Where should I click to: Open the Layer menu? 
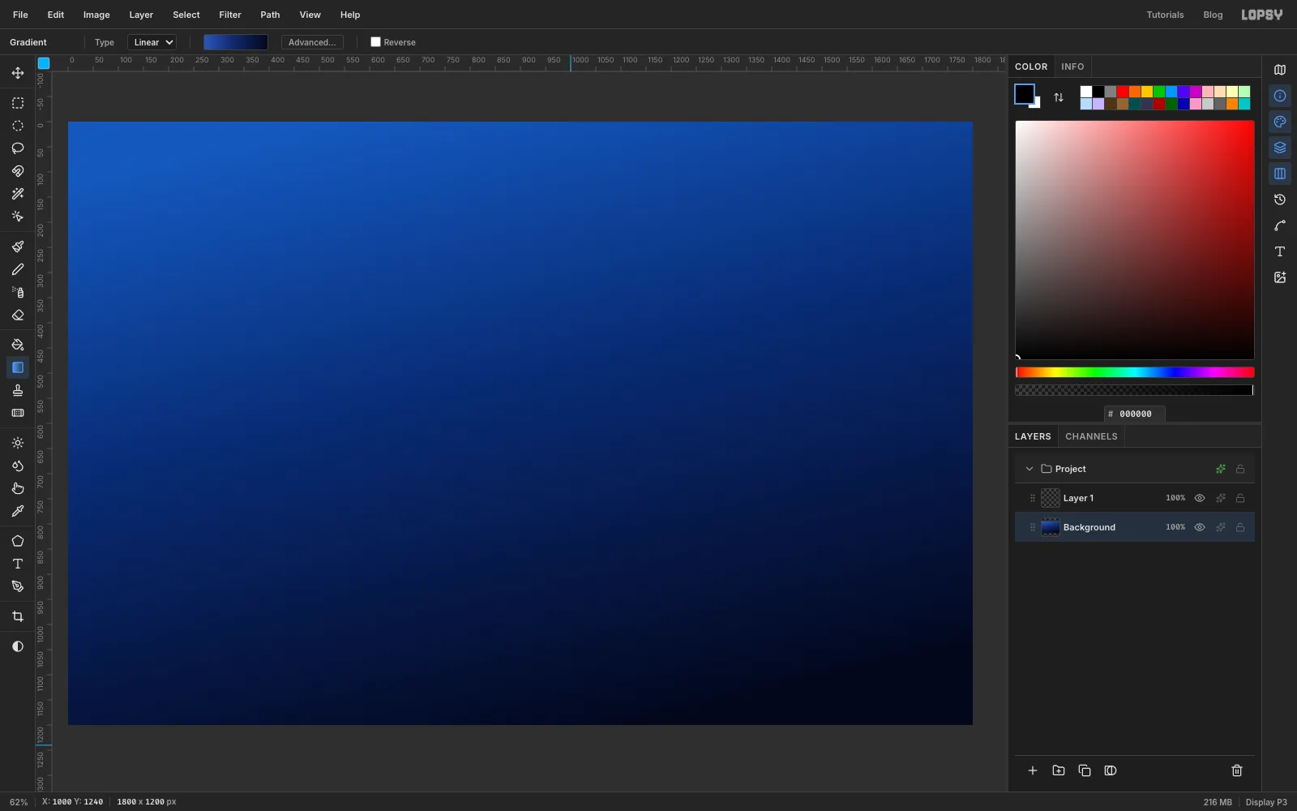coord(141,15)
